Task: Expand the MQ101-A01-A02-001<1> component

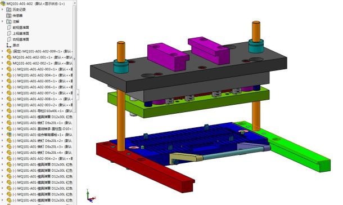Action: click(x=2, y=57)
